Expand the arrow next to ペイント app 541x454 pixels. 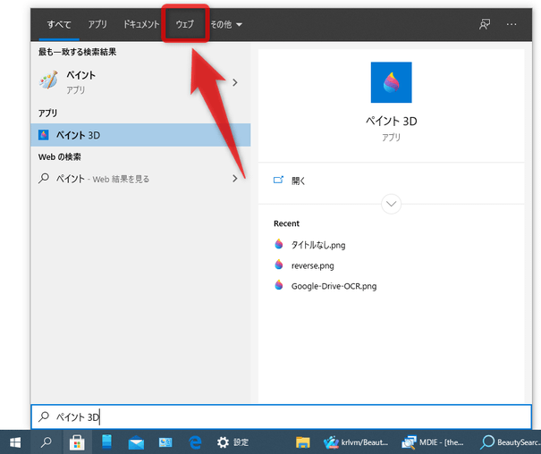(x=235, y=82)
